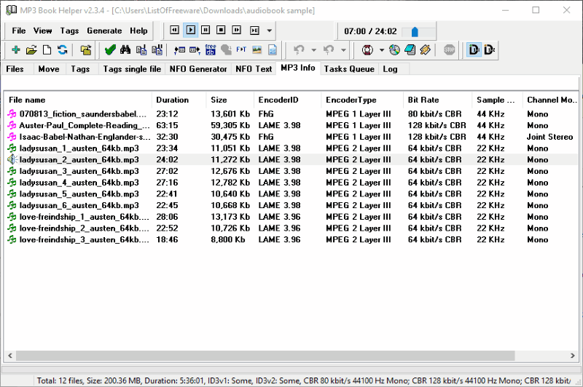Toggle the ID3v1 tag mode button
583x387 pixels.
(474, 49)
